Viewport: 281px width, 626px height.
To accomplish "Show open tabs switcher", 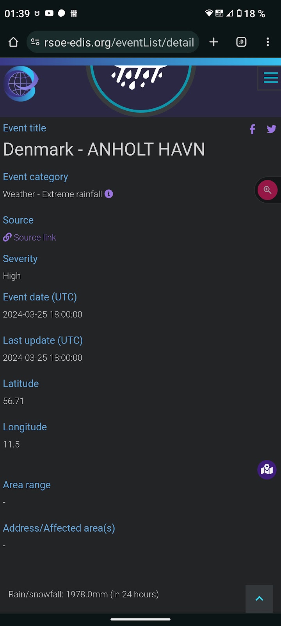I will (241, 42).
